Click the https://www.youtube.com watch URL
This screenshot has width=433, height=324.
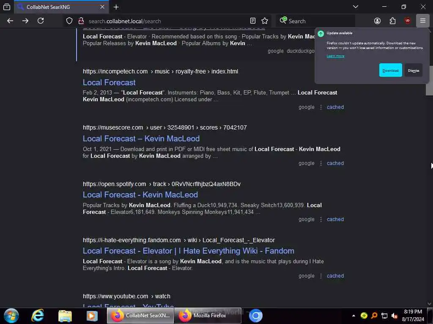click(x=126, y=297)
